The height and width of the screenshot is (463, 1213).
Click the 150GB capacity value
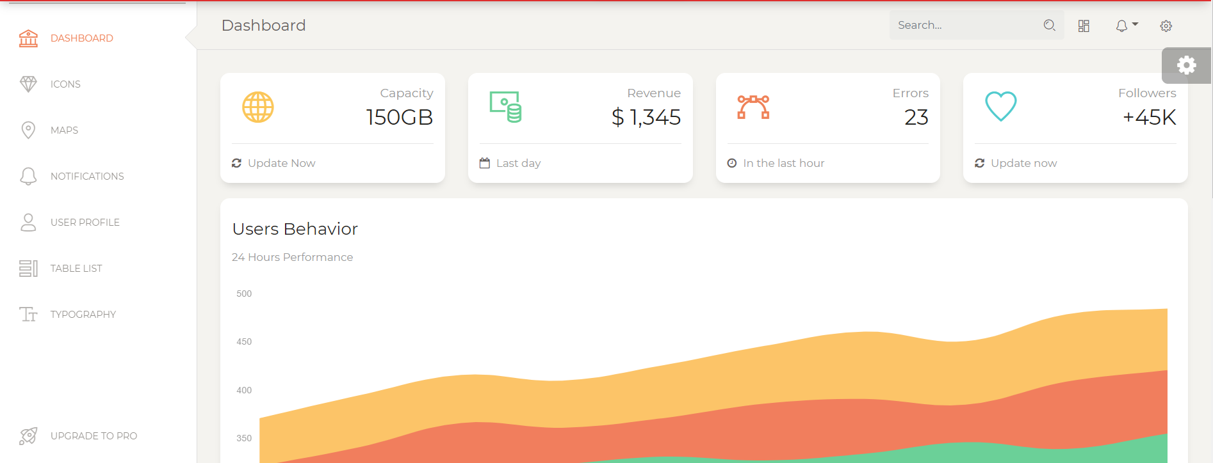[400, 117]
